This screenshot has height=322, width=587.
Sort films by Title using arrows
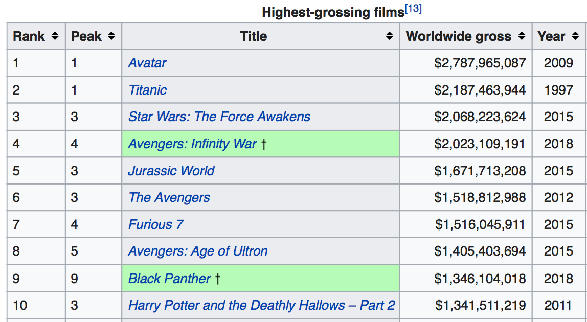click(x=390, y=36)
